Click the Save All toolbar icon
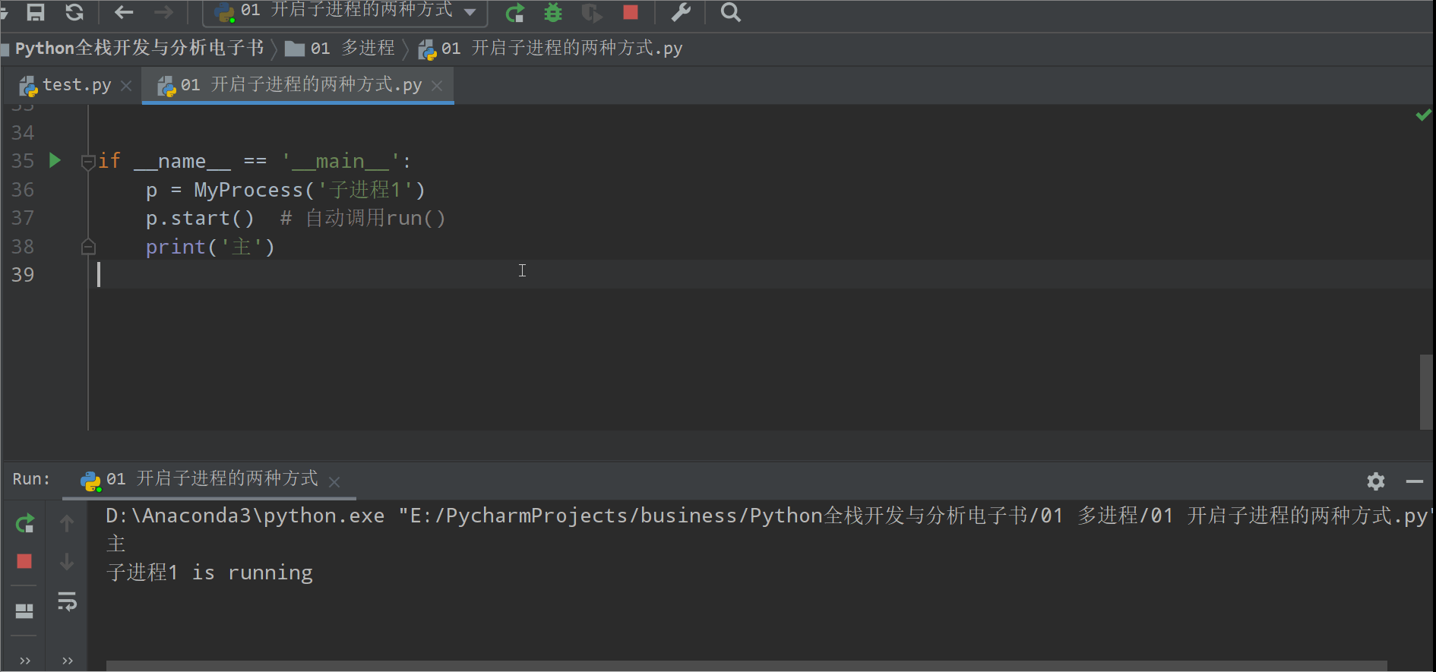This screenshot has height=672, width=1436. pyautogui.click(x=35, y=12)
